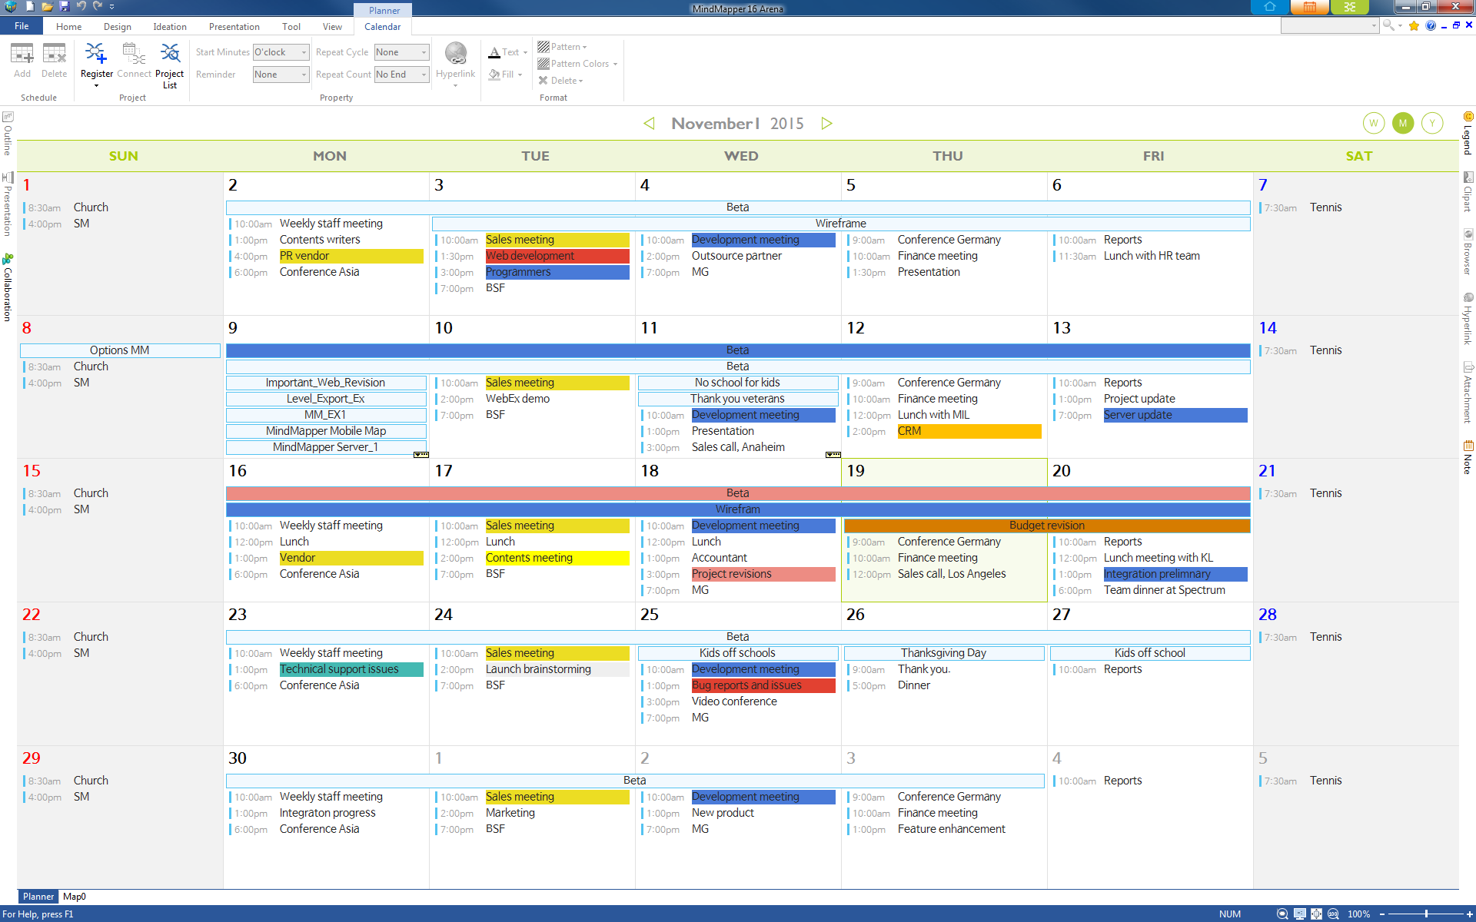Go to next month arrow
Image resolution: width=1476 pixels, height=922 pixels.
coord(827,123)
